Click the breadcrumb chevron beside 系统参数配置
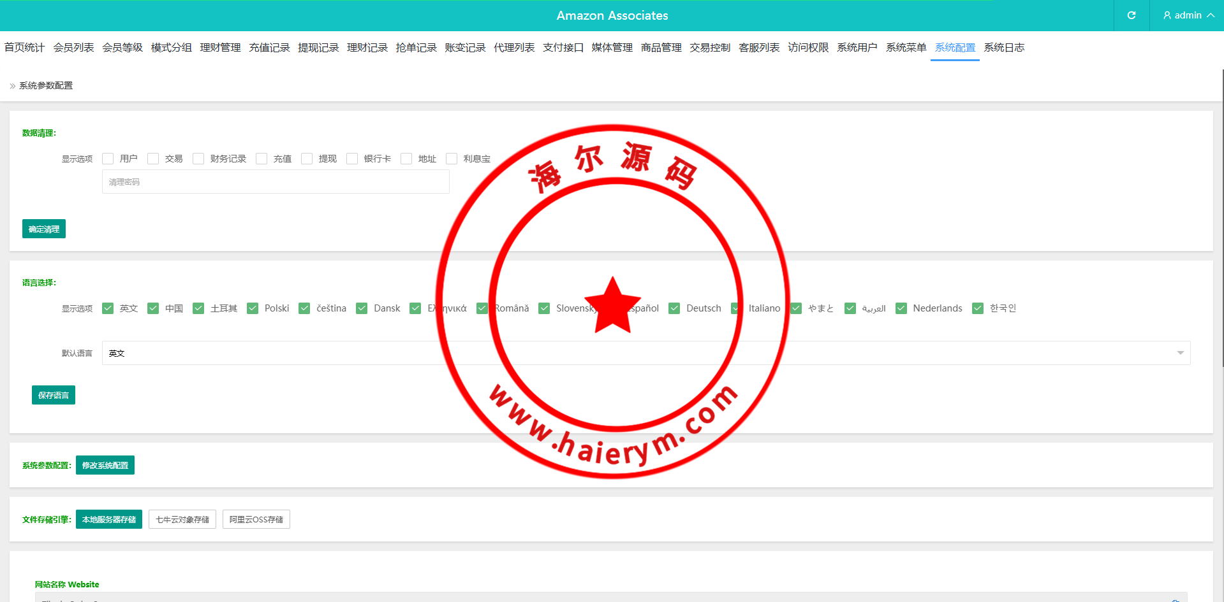 (x=12, y=86)
